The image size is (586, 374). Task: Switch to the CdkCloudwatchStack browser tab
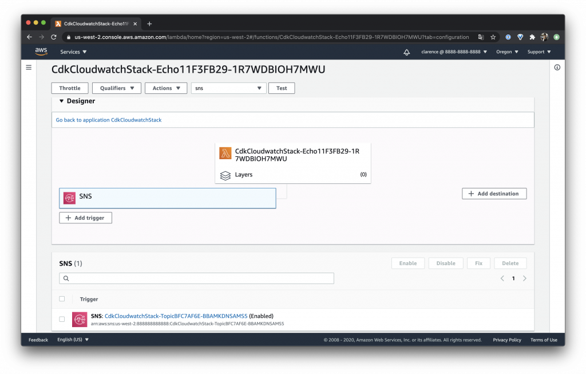coord(96,23)
